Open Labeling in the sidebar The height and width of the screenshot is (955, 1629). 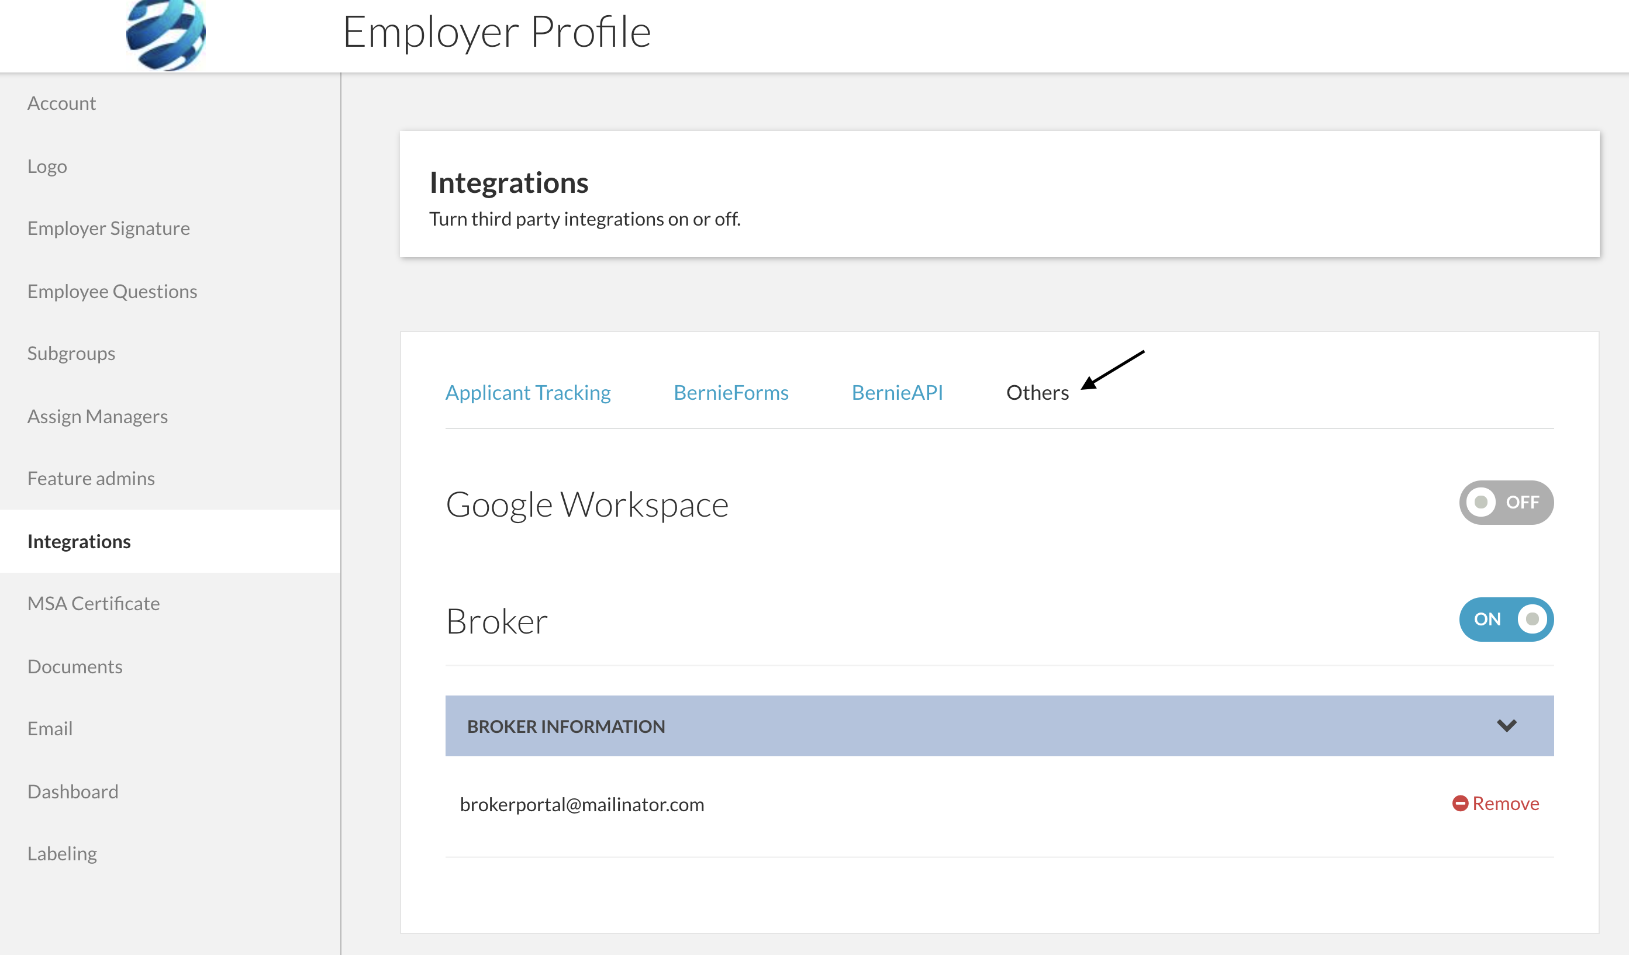point(62,853)
